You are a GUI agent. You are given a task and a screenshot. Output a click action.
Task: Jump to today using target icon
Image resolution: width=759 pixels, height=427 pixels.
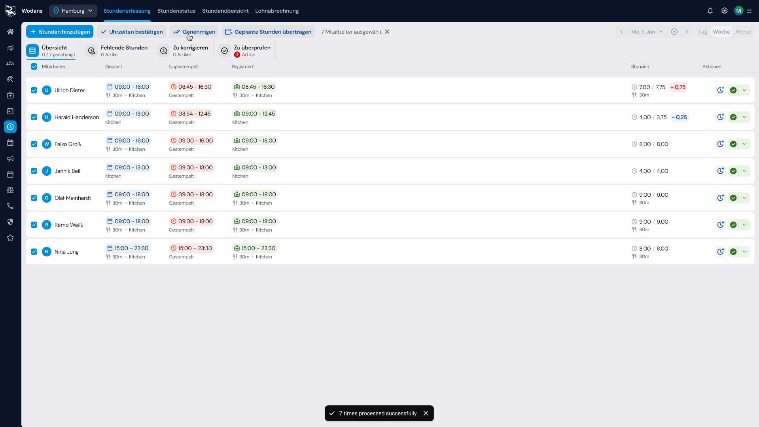[x=674, y=32]
